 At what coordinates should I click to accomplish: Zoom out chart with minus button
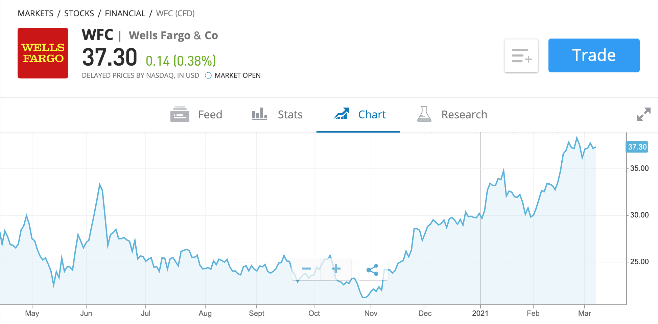[x=306, y=269]
